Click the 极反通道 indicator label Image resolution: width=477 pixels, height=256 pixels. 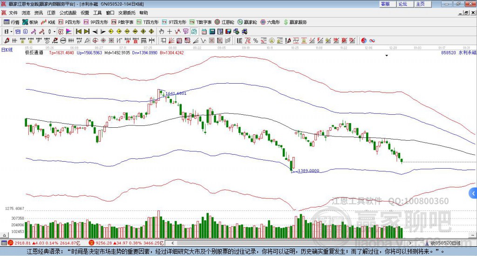[x=34, y=53]
